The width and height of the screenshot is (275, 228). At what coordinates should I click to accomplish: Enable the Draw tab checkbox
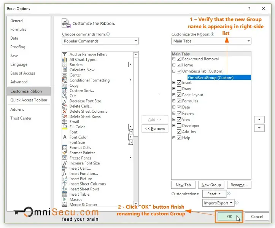click(x=179, y=89)
